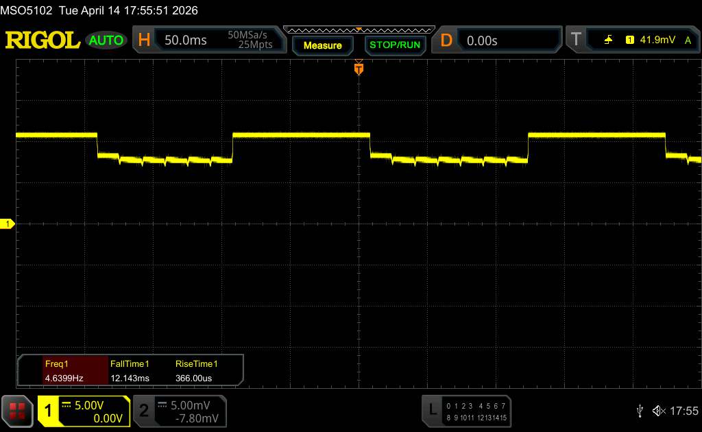Toggle channel 1 on or off
The width and height of the screenshot is (702, 432).
coord(49,411)
